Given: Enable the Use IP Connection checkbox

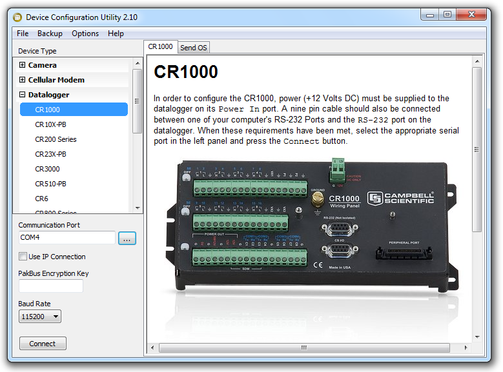Looking at the screenshot, I should pos(23,257).
